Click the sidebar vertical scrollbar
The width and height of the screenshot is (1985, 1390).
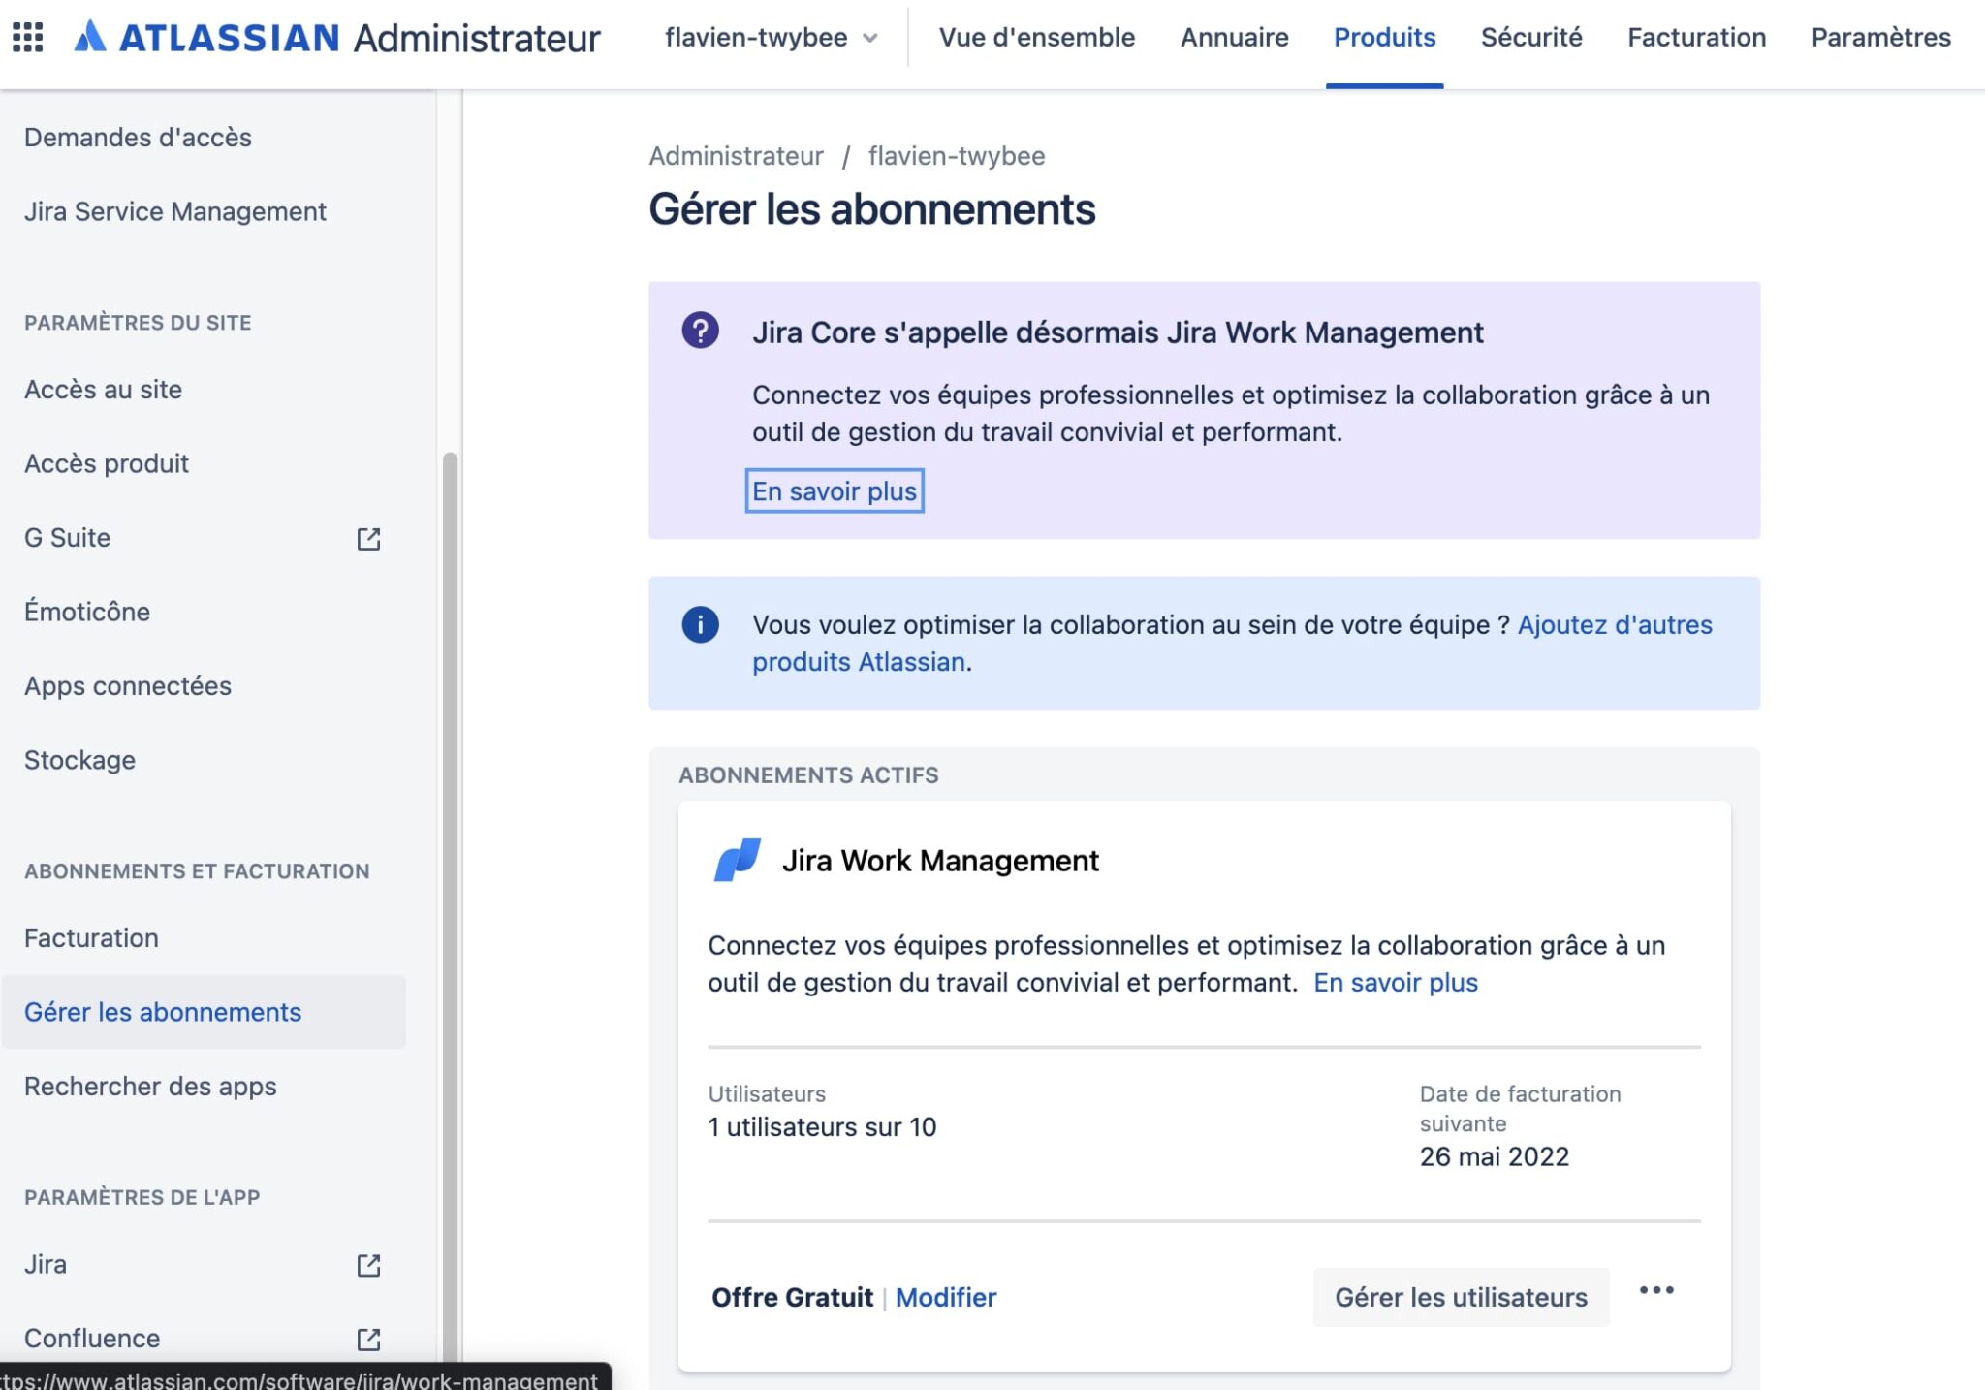(x=450, y=907)
